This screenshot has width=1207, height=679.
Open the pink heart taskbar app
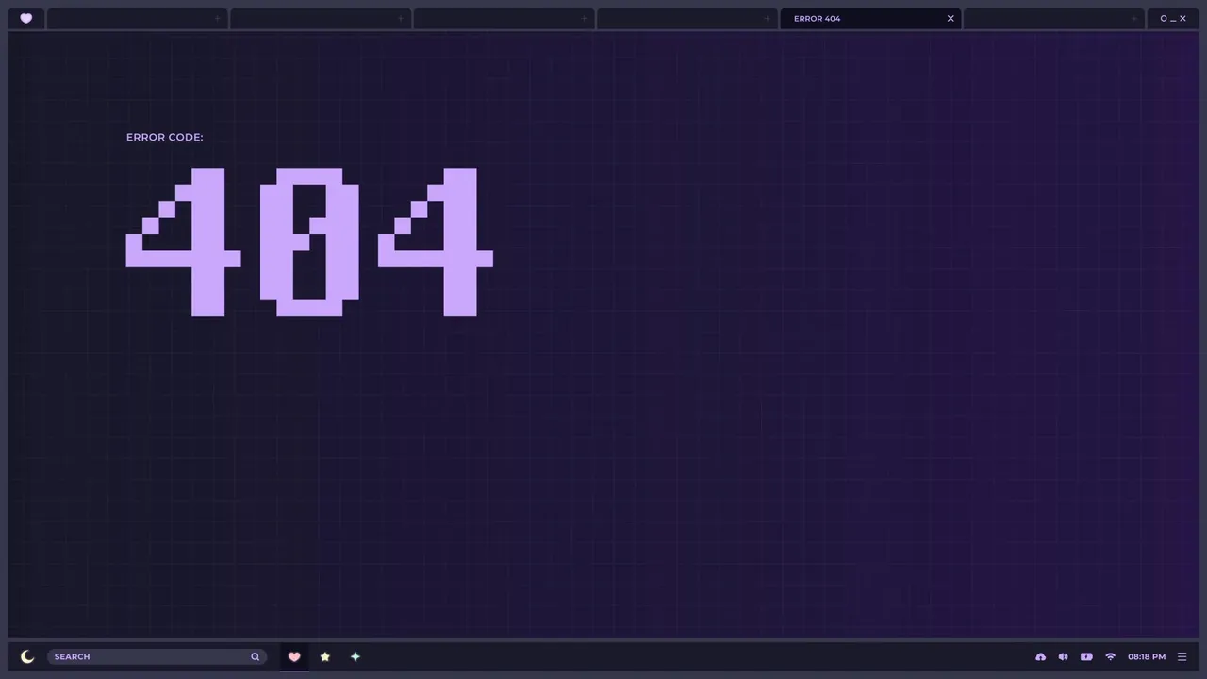294,656
